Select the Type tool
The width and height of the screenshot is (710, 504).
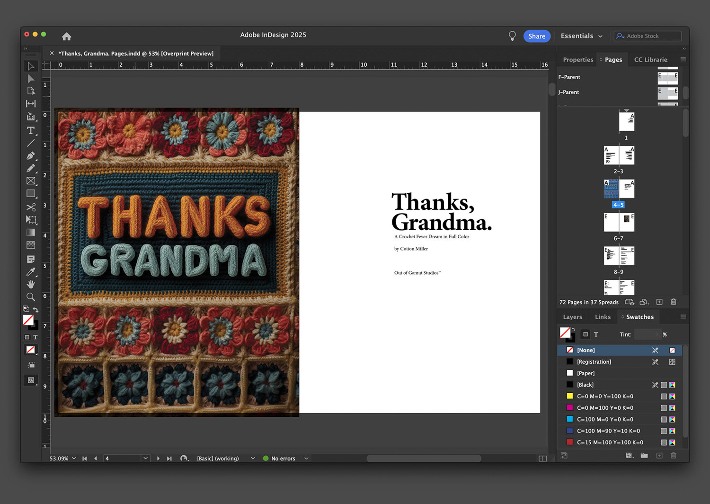click(x=31, y=130)
